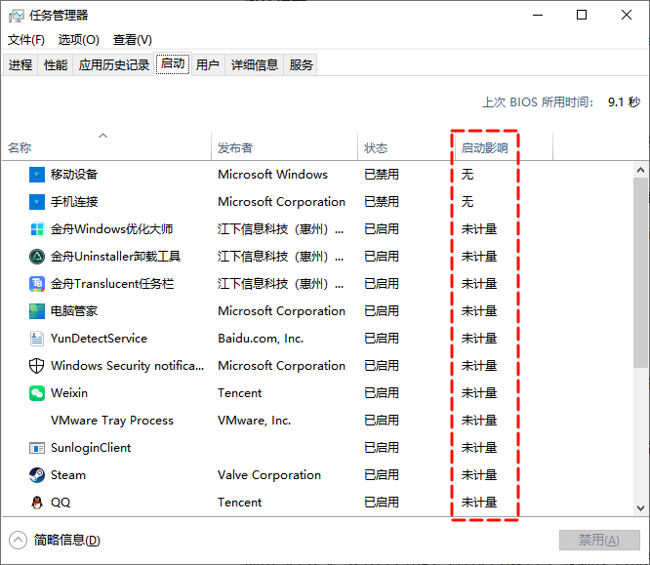
Task: Click the 电脑管家 icon
Action: click(37, 311)
